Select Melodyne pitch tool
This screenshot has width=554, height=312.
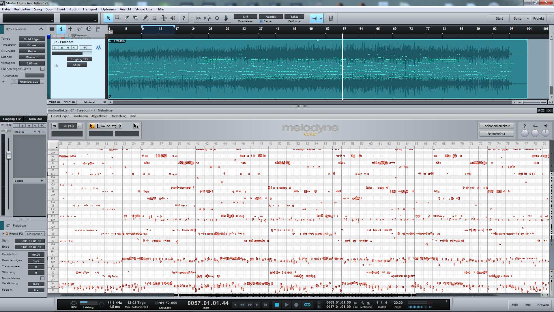click(98, 126)
